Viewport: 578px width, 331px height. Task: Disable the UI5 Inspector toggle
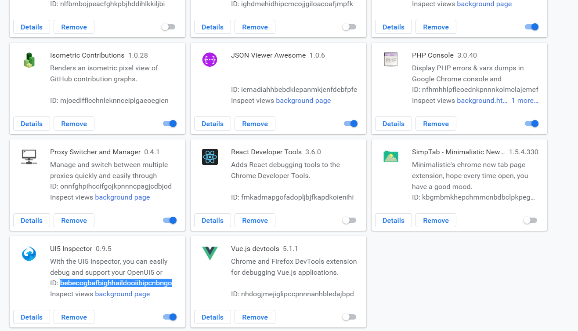click(x=170, y=317)
